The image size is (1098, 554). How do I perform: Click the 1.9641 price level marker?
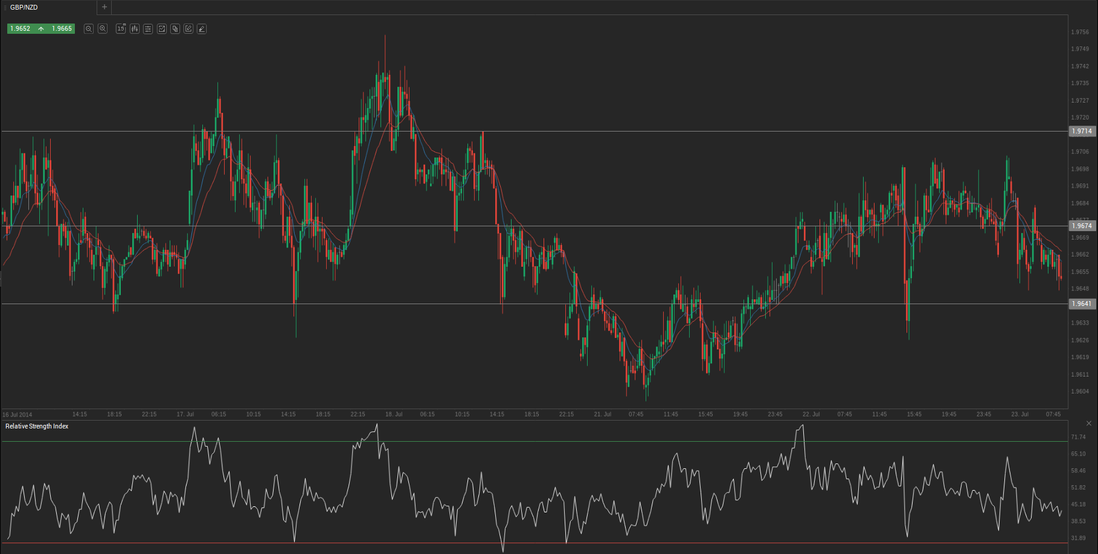pyautogui.click(x=1082, y=304)
